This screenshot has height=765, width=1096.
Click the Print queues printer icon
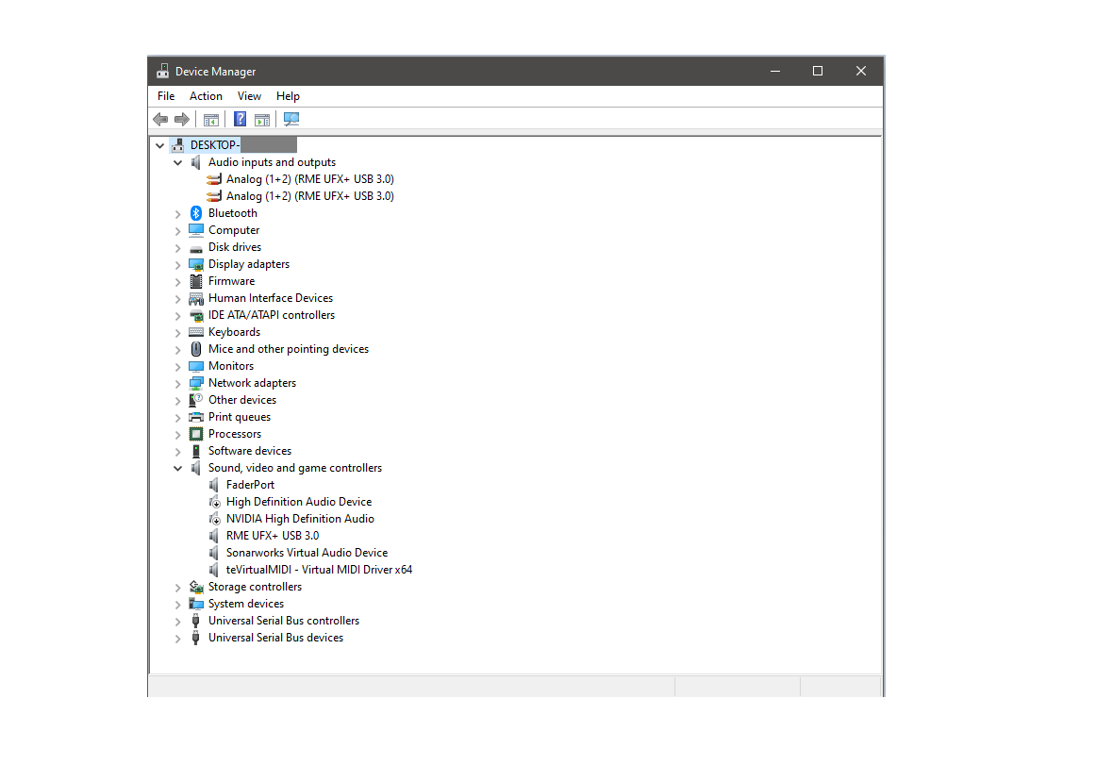196,417
